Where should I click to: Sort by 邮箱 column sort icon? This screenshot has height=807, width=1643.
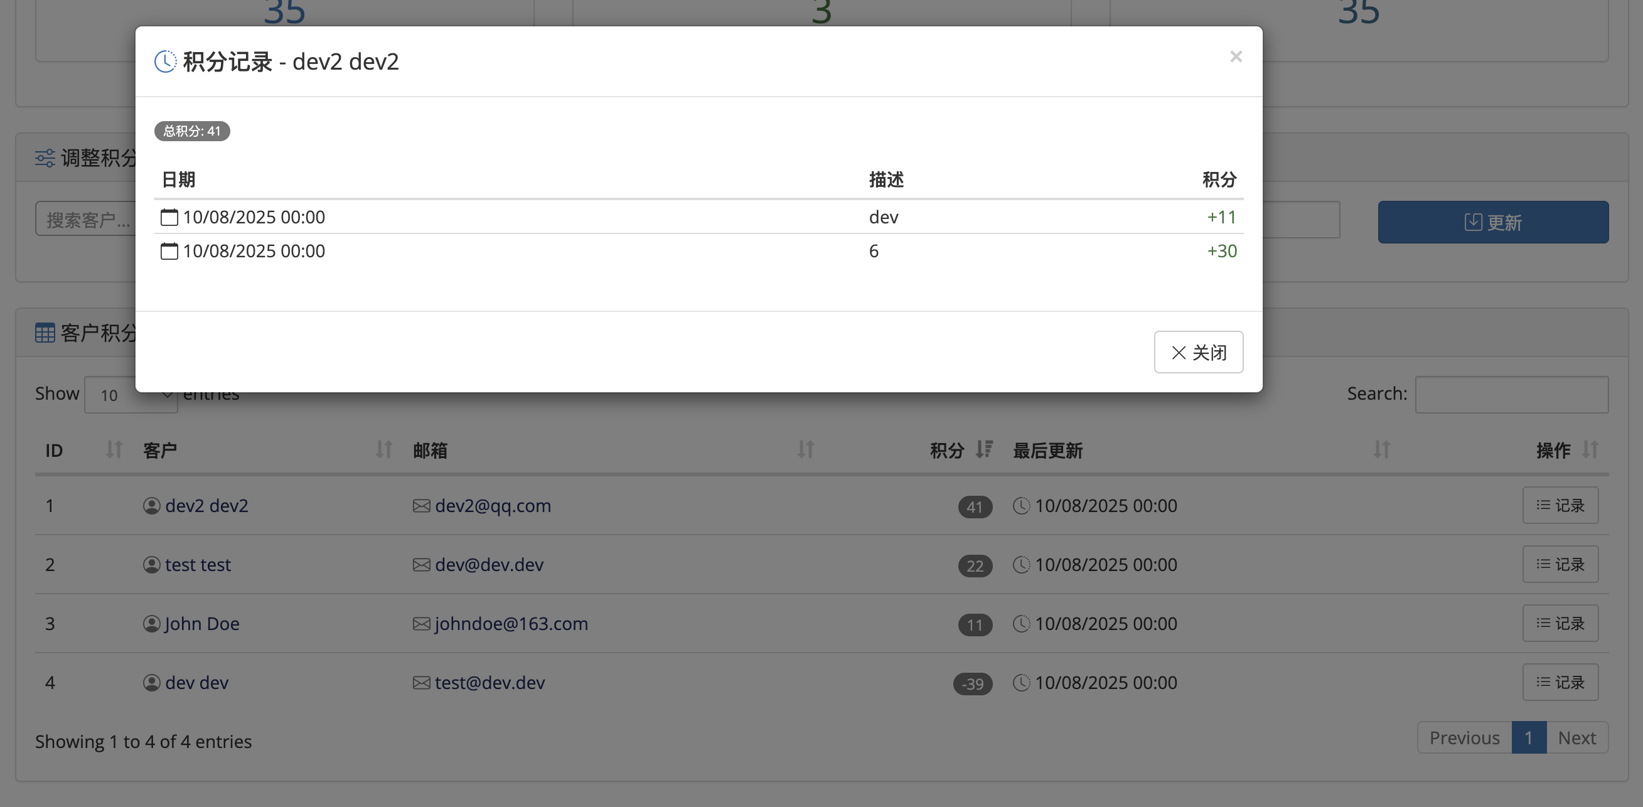point(806,450)
